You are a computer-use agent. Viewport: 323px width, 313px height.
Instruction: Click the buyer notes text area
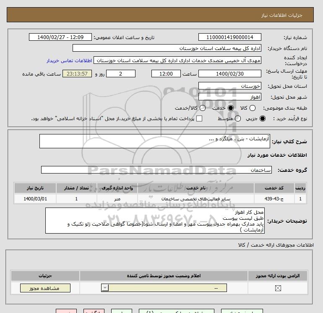[x=155, y=221]
